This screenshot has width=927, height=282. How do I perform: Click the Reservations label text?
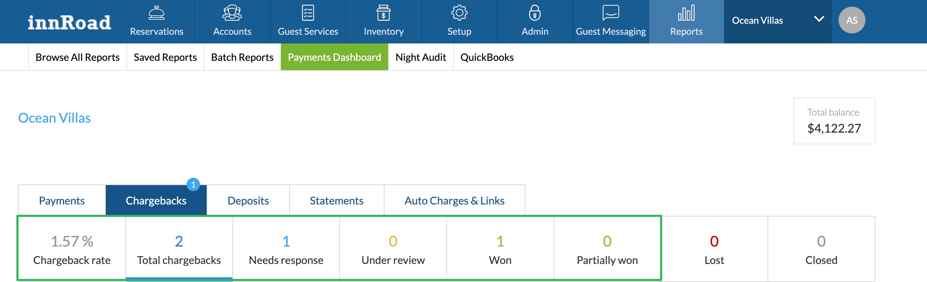156,32
